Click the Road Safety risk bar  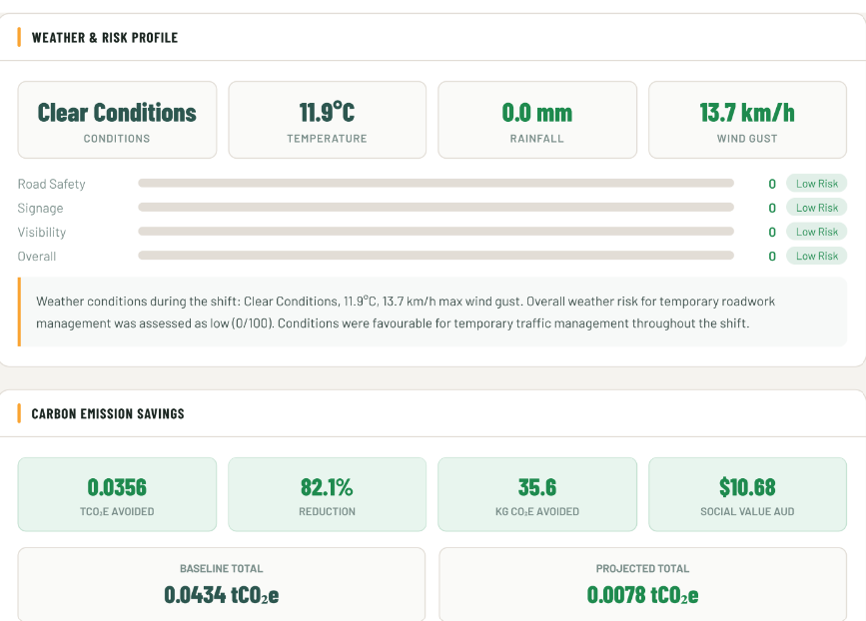(435, 184)
